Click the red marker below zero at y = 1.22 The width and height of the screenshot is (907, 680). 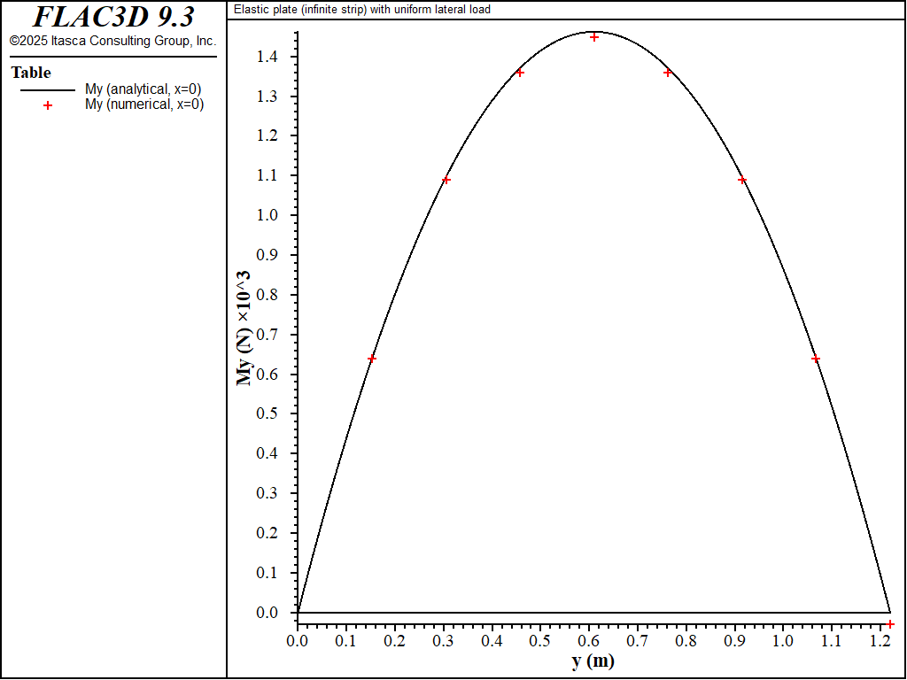[890, 624]
